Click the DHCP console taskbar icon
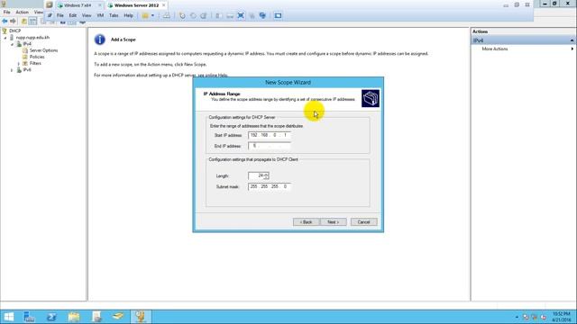Viewport: 577px width, 324px height. click(141, 317)
